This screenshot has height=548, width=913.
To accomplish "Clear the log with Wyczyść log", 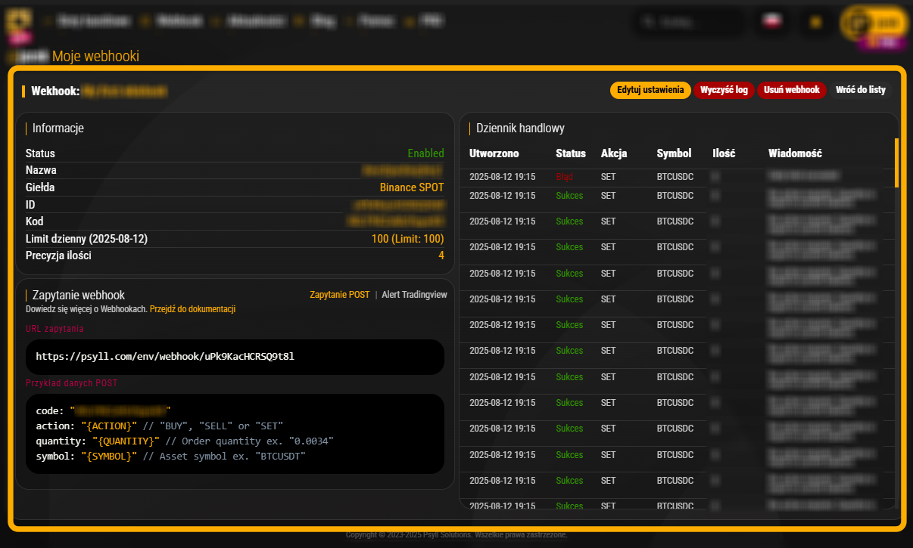I will tap(724, 90).
